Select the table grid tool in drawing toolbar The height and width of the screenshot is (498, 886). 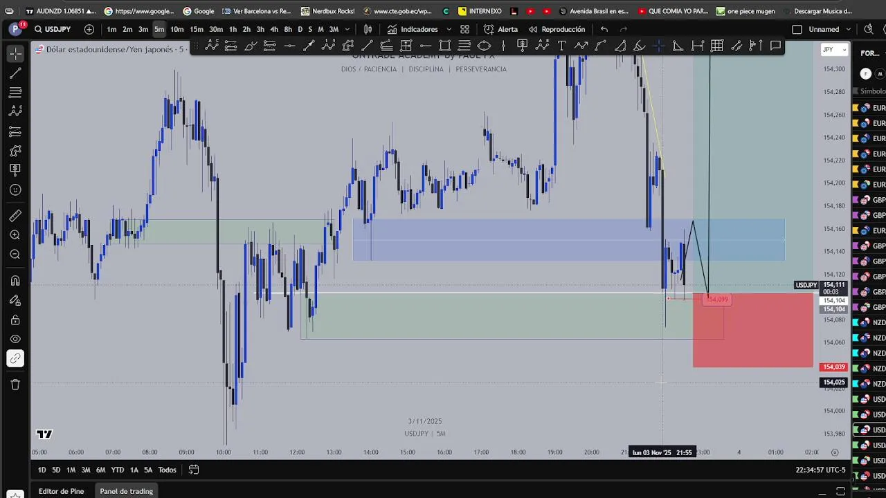pyautogui.click(x=717, y=46)
